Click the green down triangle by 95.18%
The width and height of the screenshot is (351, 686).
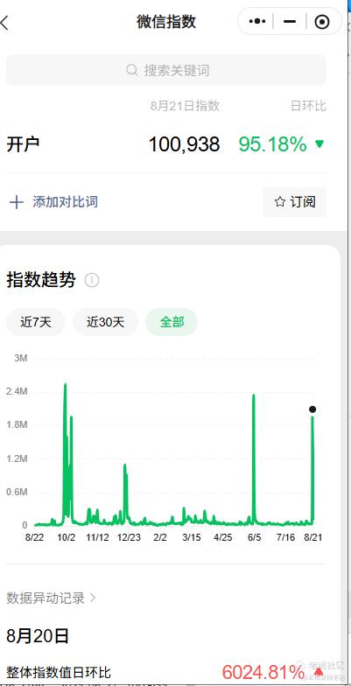320,143
